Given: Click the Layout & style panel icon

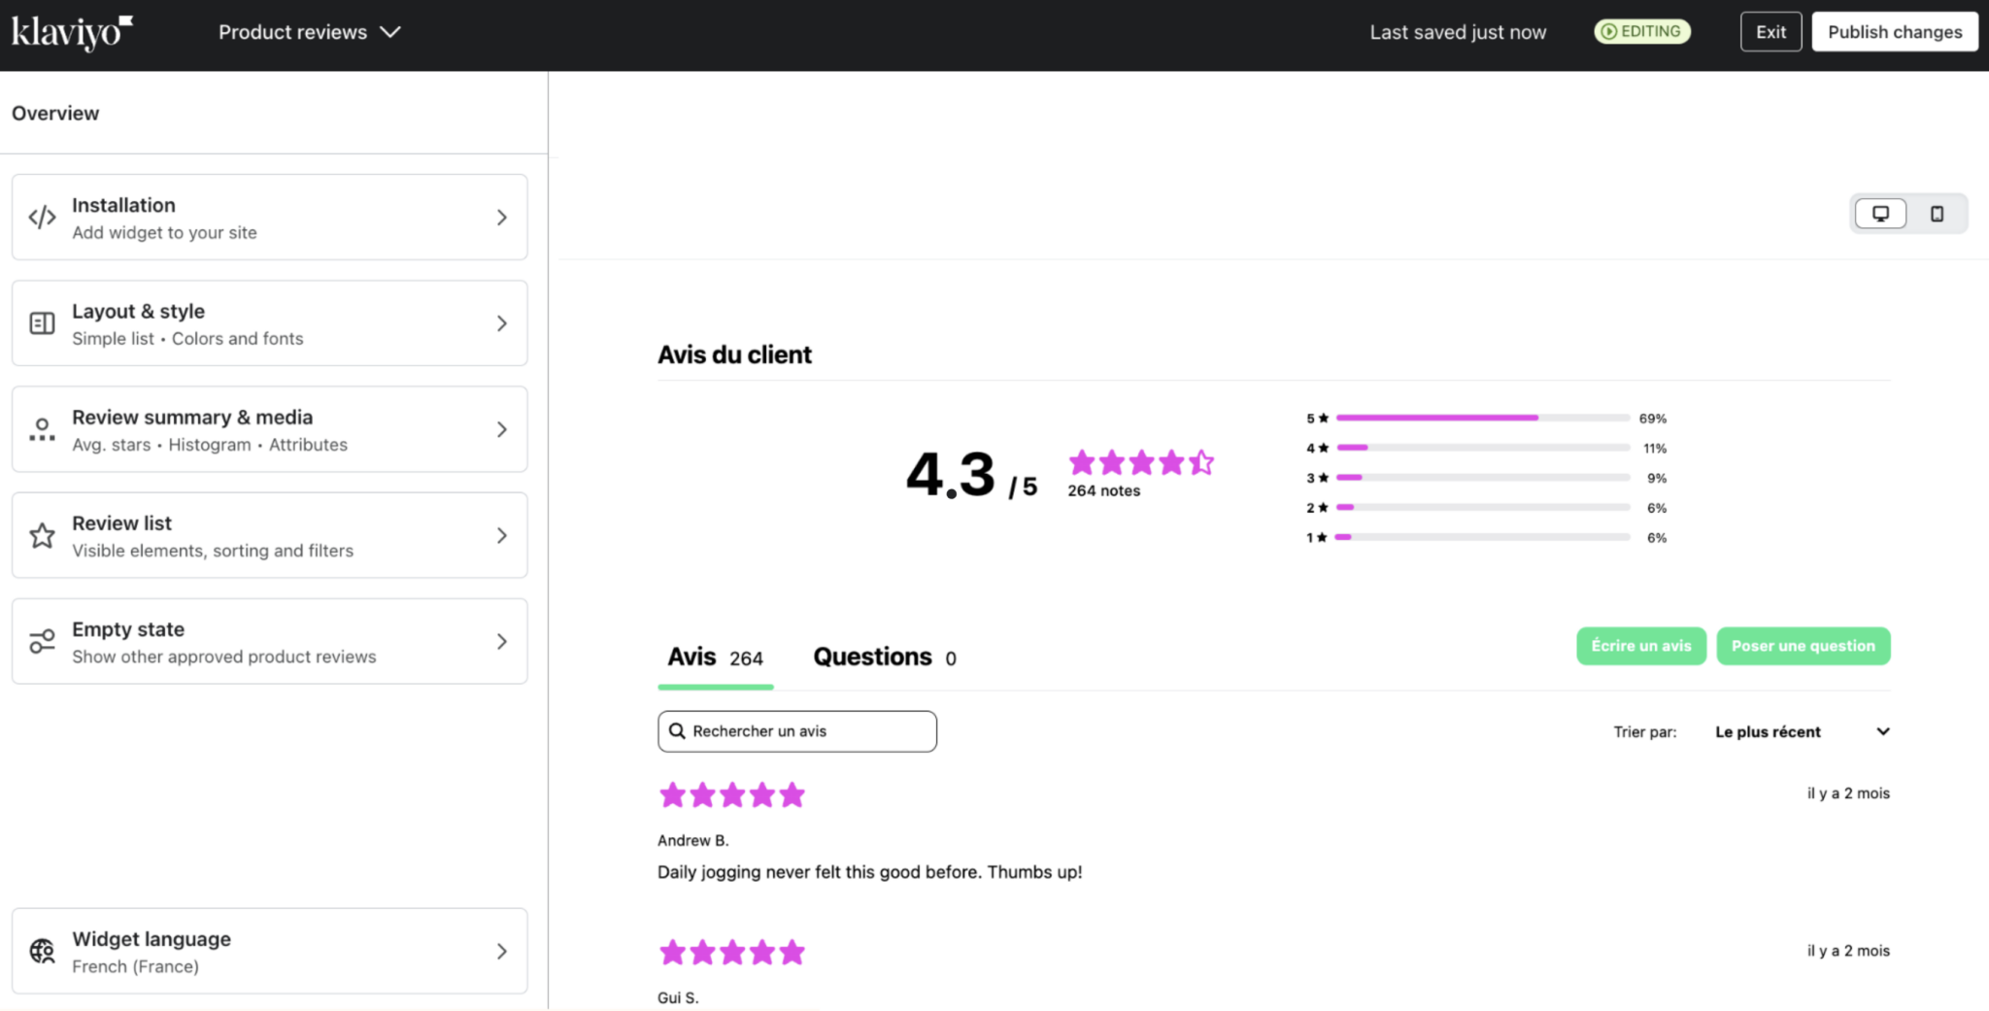Looking at the screenshot, I should 41,322.
